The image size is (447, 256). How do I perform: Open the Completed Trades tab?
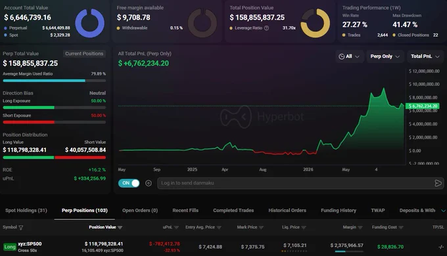click(233, 211)
